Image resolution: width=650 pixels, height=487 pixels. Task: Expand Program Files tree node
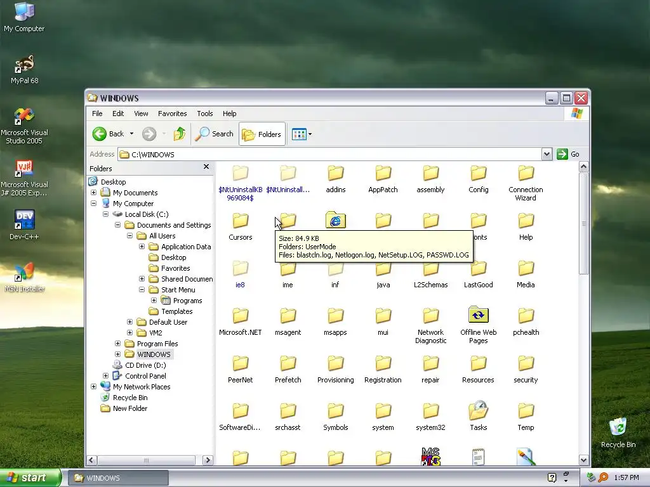point(117,343)
